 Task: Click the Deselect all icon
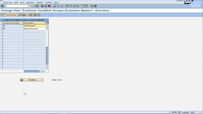coord(39,15)
